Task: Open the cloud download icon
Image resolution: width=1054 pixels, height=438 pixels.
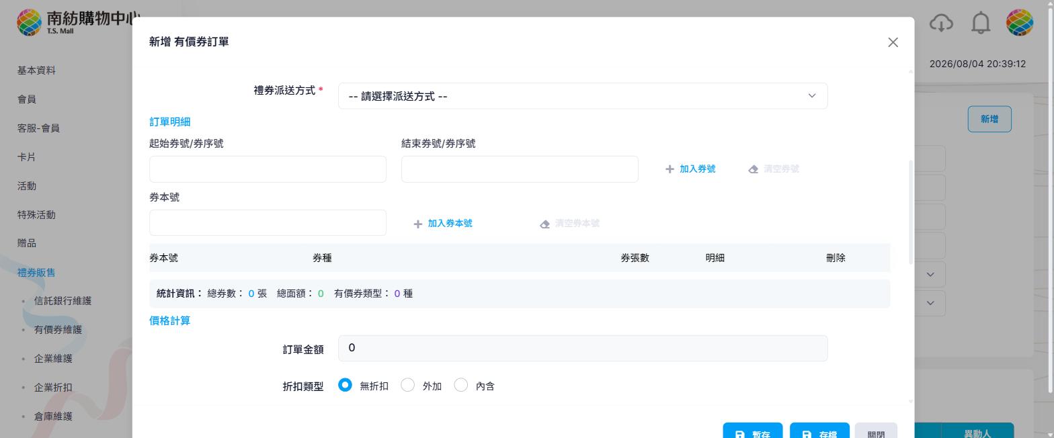Action: pos(941,23)
